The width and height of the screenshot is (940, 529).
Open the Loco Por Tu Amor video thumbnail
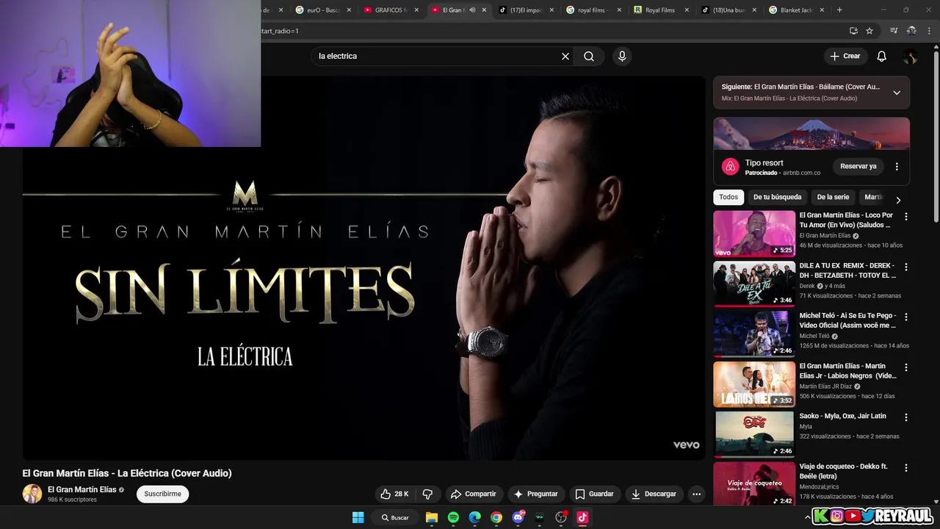click(754, 234)
